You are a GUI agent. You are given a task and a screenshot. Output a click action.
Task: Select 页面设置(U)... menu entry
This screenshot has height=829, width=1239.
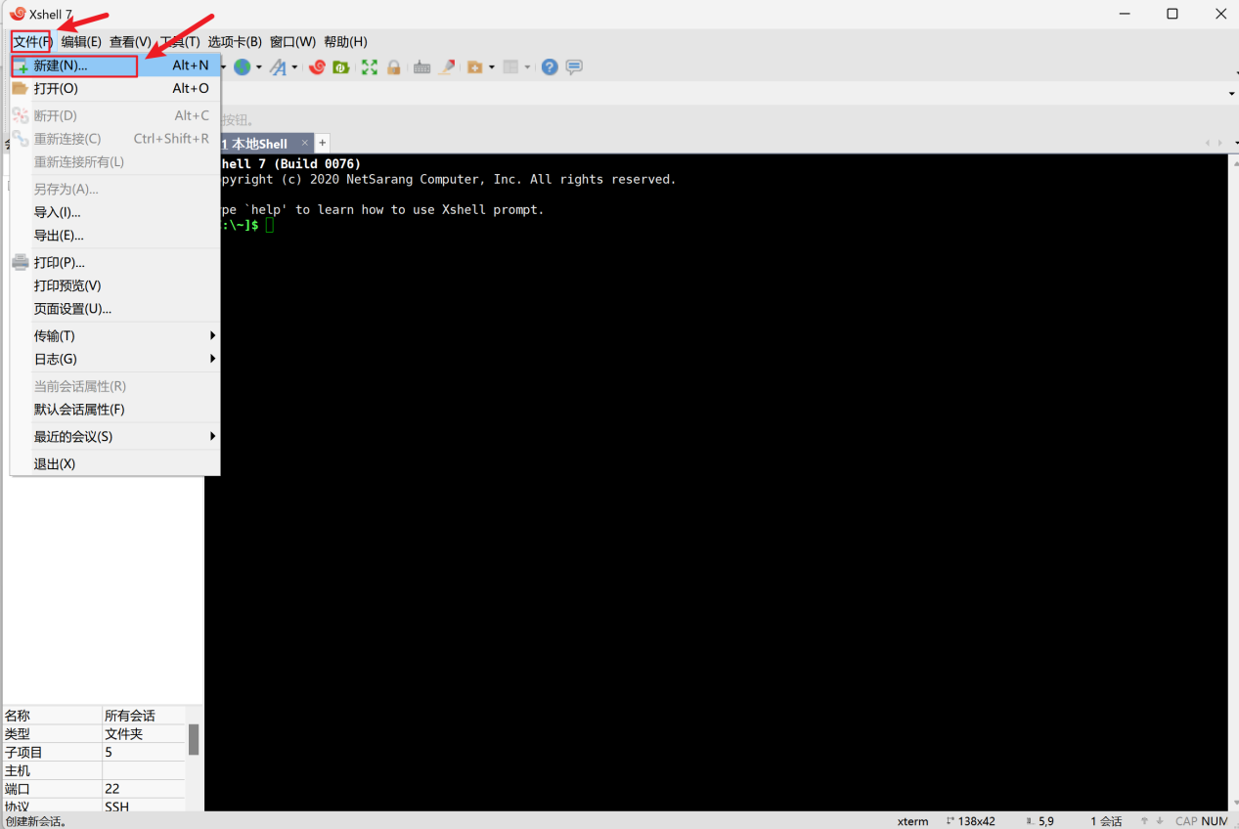tap(115, 309)
